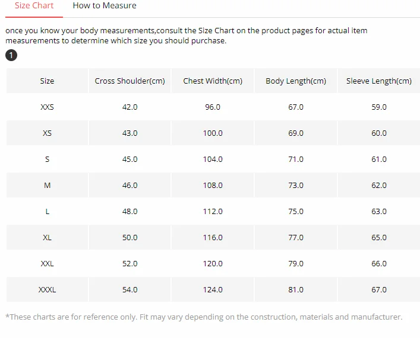Select the Body Length(cm) header

296,81
